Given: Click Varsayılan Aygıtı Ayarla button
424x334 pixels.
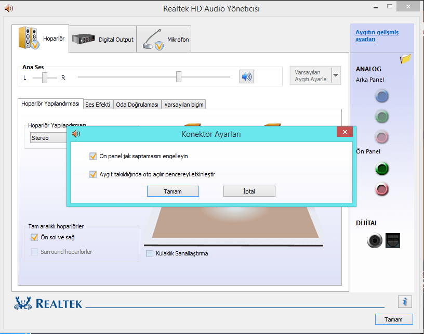Looking at the screenshot, I should 311,76.
